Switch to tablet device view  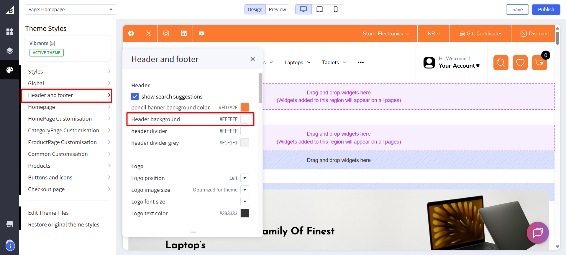point(319,9)
